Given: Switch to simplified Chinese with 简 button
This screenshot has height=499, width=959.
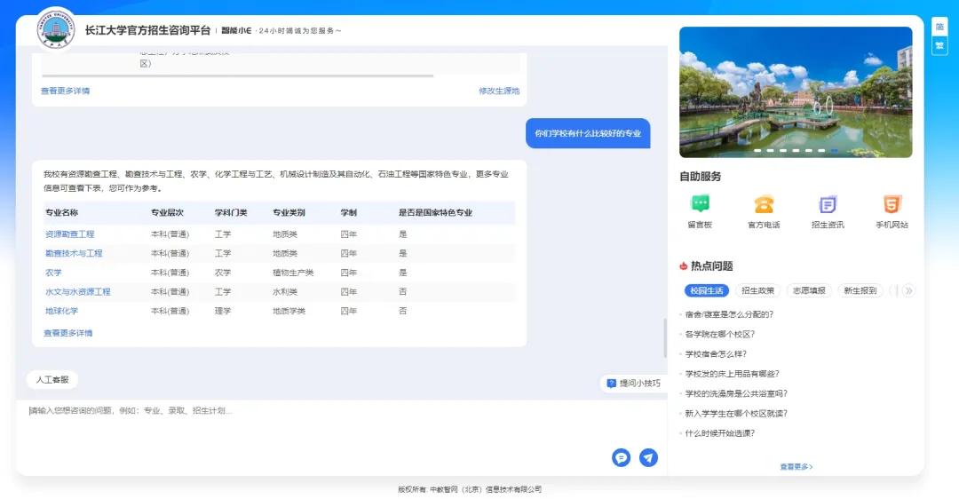Looking at the screenshot, I should [x=939, y=27].
